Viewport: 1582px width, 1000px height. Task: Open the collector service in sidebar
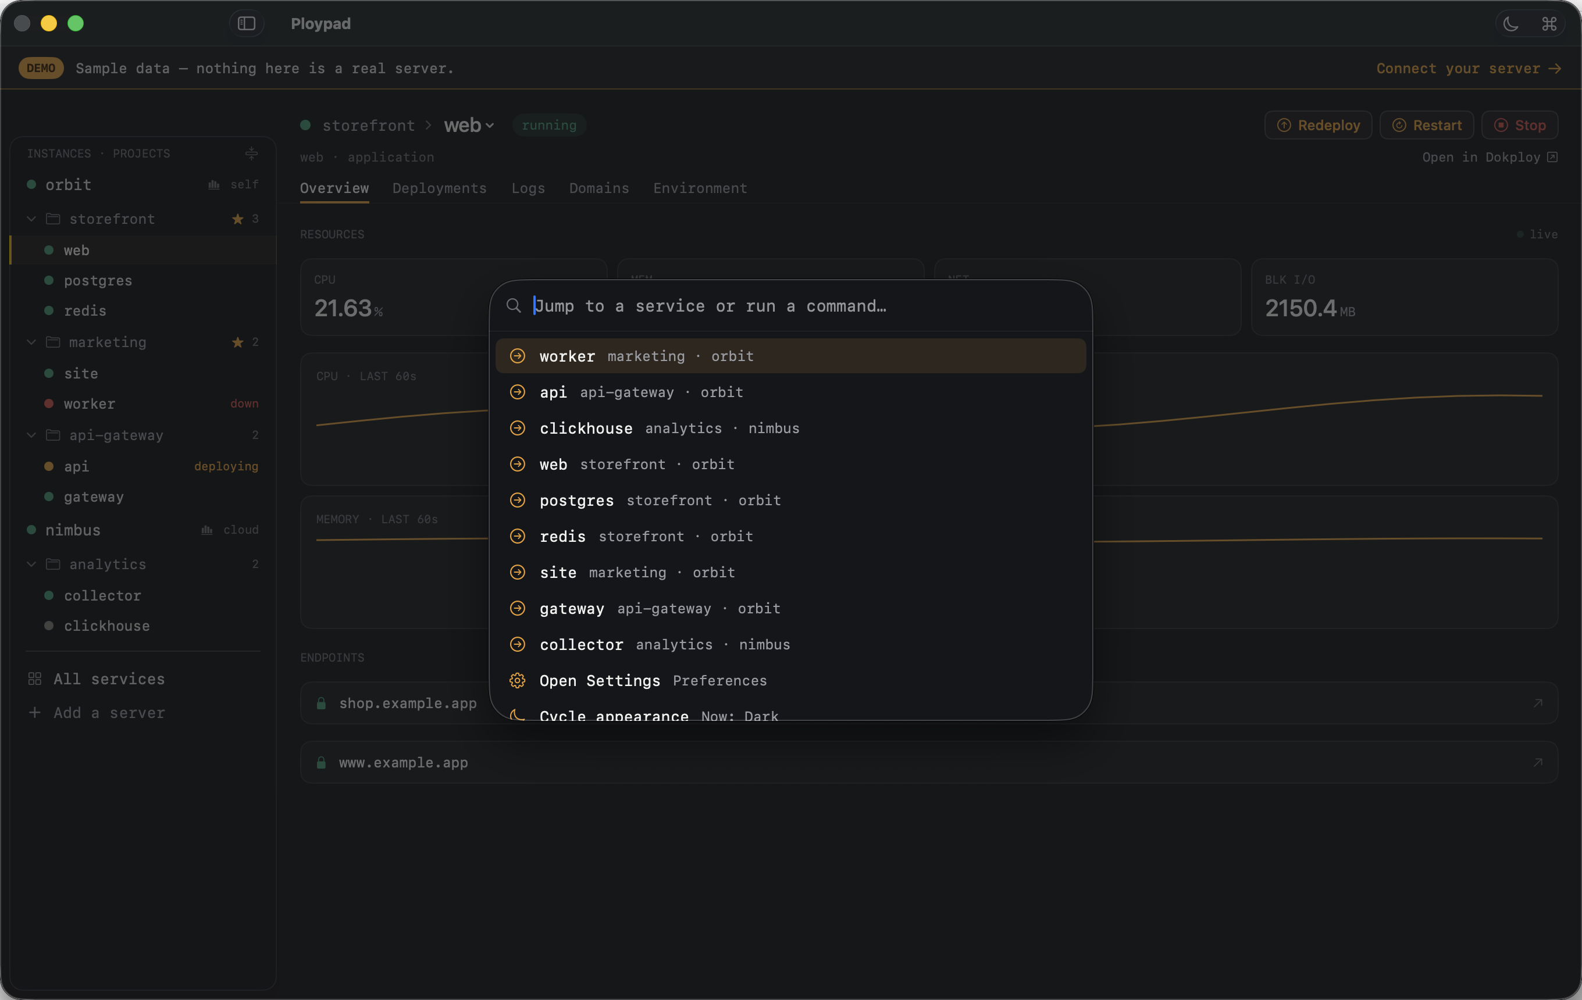coord(142,595)
